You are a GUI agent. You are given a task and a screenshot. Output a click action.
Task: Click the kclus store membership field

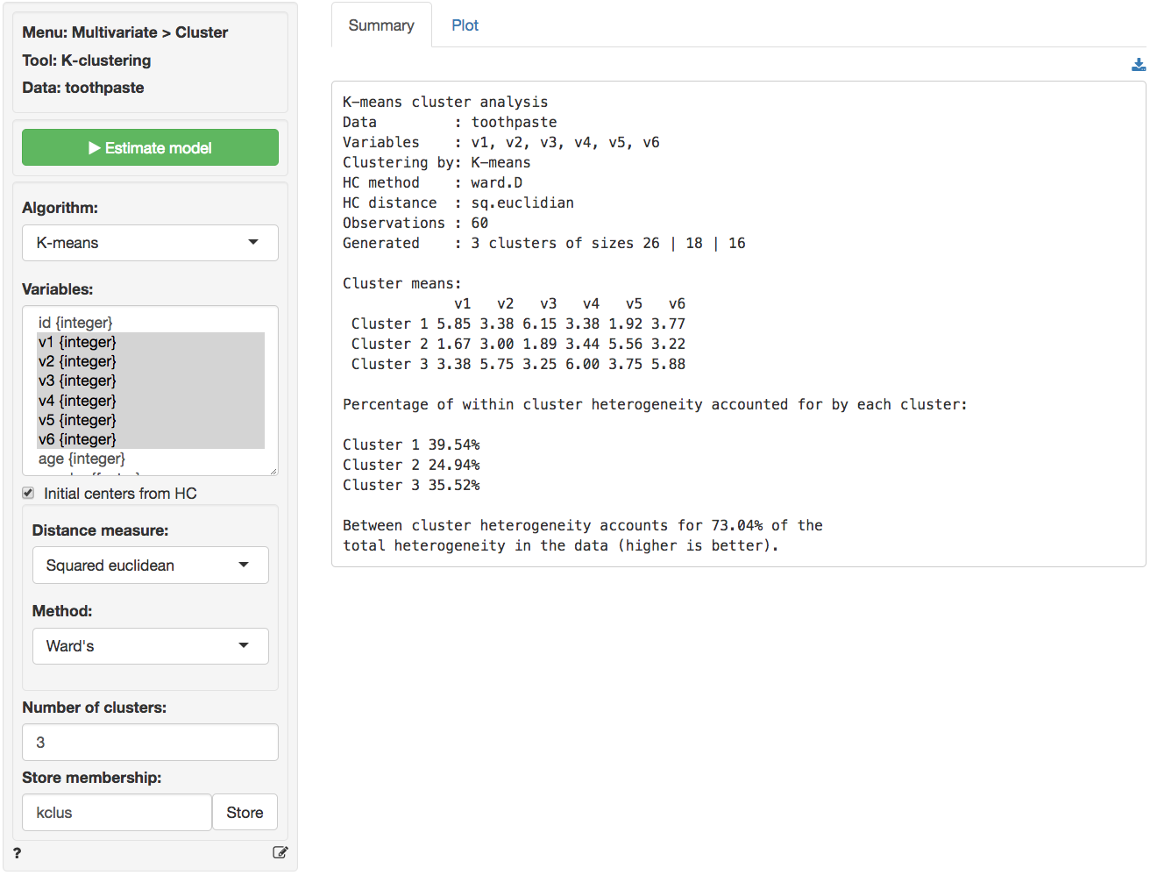pyautogui.click(x=117, y=813)
